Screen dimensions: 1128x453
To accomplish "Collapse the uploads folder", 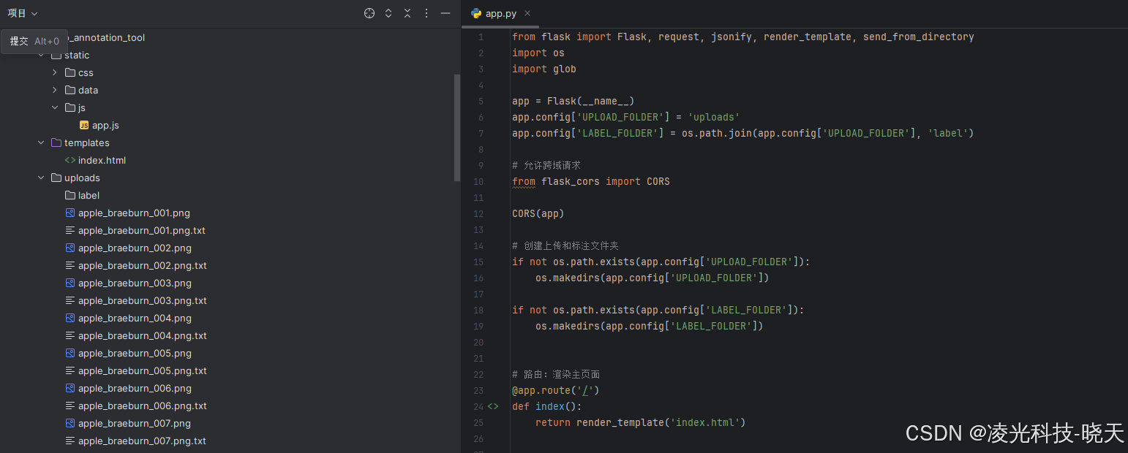I will 41,178.
